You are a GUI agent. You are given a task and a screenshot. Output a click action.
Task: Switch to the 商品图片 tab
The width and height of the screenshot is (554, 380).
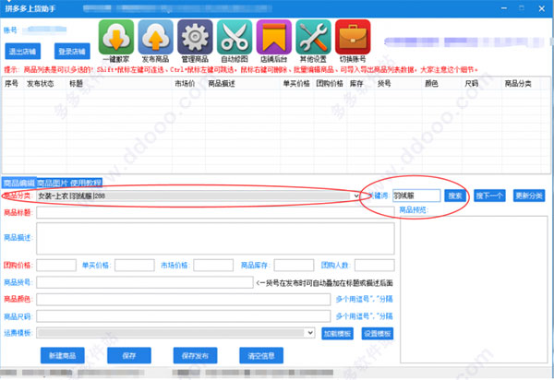[53, 183]
